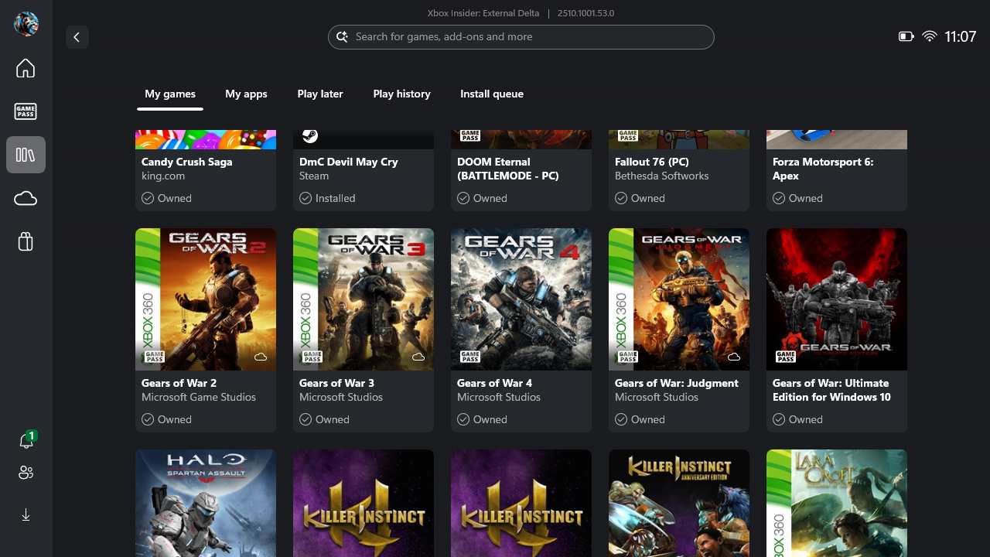Open the Store bag icon
This screenshot has height=557, width=990.
pyautogui.click(x=26, y=242)
